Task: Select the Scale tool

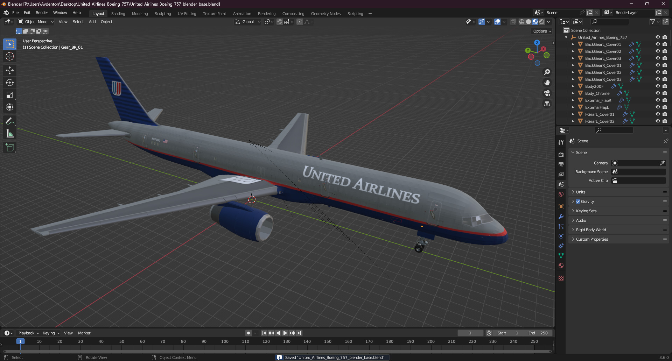Action: [10, 95]
